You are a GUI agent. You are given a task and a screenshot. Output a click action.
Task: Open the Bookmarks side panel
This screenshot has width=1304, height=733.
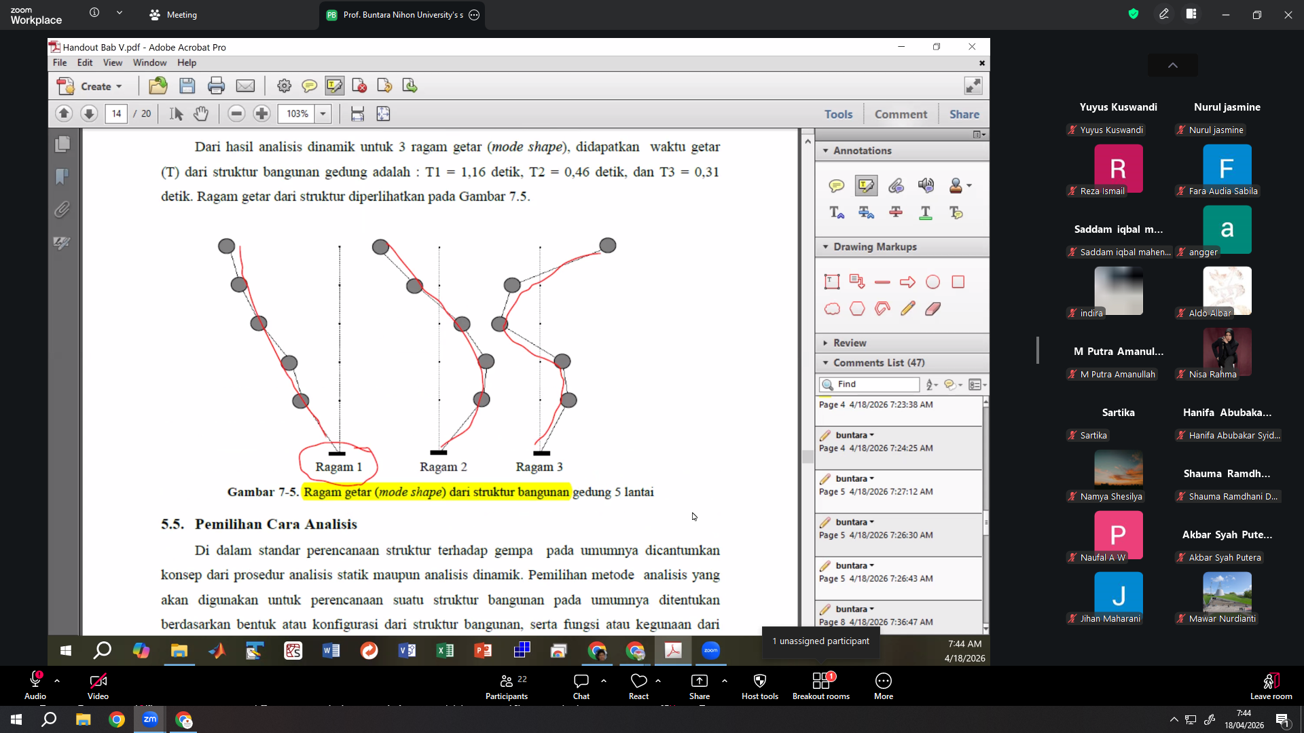62,177
